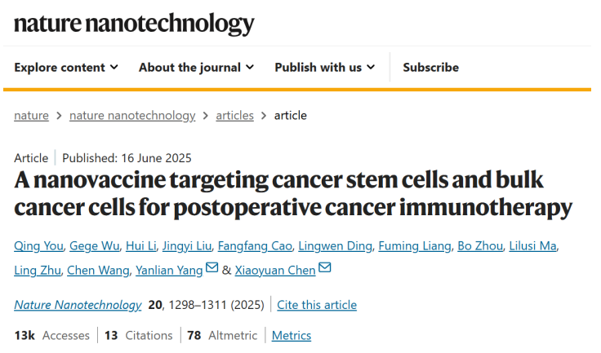Expand the Explore content menu
601x353 pixels.
pos(66,68)
